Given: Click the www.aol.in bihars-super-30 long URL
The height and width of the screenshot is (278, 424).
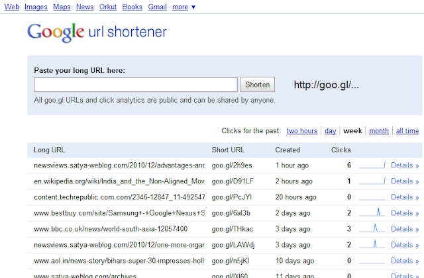Looking at the screenshot, I should coord(119,261).
